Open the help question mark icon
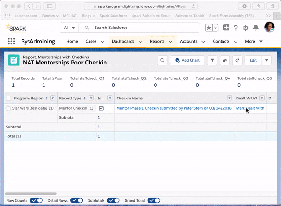 point(236,28)
